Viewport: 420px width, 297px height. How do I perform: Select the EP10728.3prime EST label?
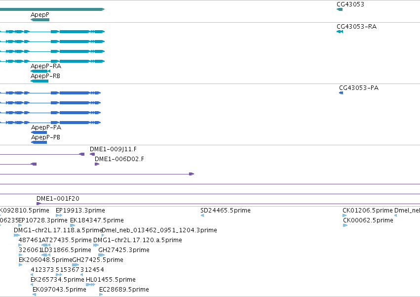coord(43,220)
